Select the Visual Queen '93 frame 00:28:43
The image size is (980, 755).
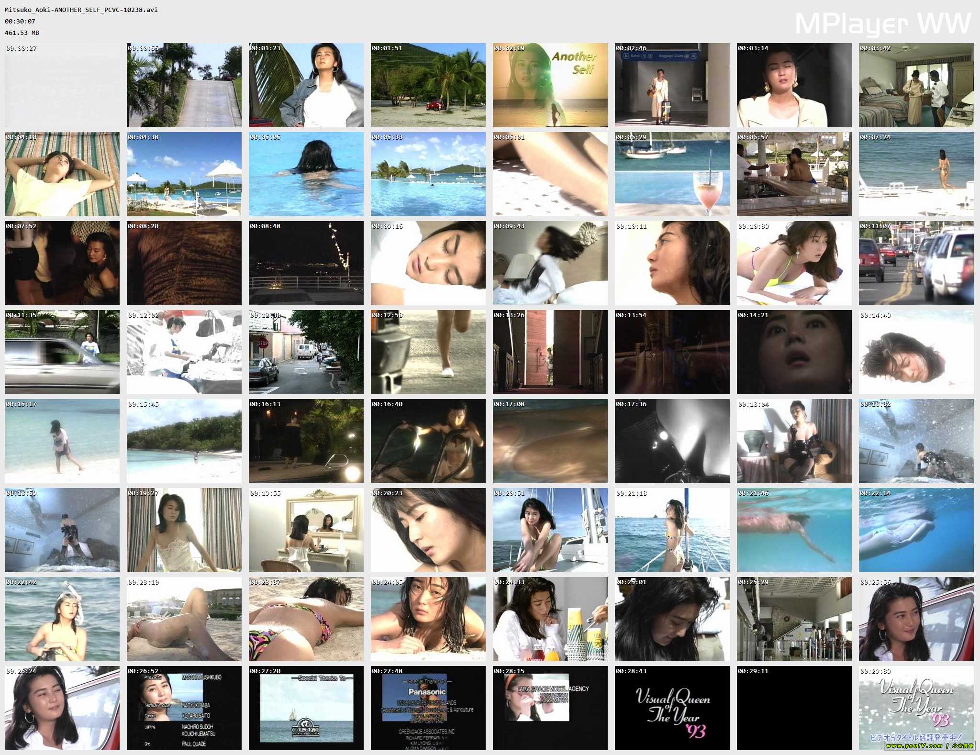coord(672,708)
